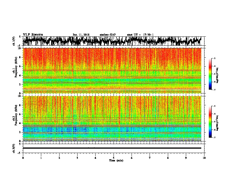Click tick label "10" on the time axis
This screenshot has width=230, height=177.
(x=204, y=158)
